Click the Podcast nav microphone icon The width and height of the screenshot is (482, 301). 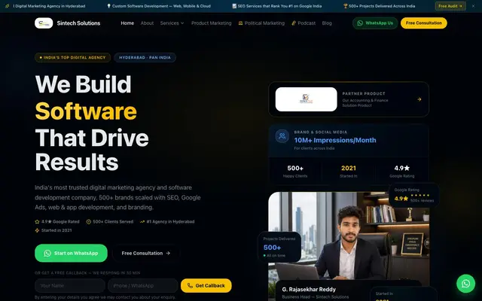pos(294,23)
